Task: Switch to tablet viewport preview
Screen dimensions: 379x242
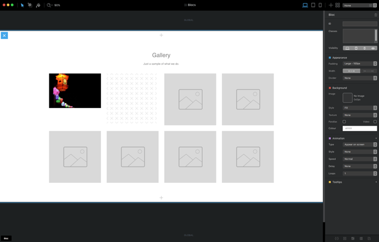Action: pos(313,5)
